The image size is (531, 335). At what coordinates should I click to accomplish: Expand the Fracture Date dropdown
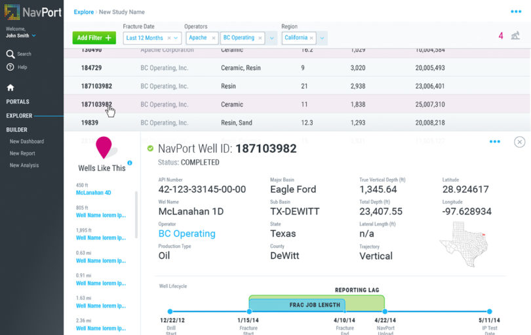pyautogui.click(x=176, y=38)
